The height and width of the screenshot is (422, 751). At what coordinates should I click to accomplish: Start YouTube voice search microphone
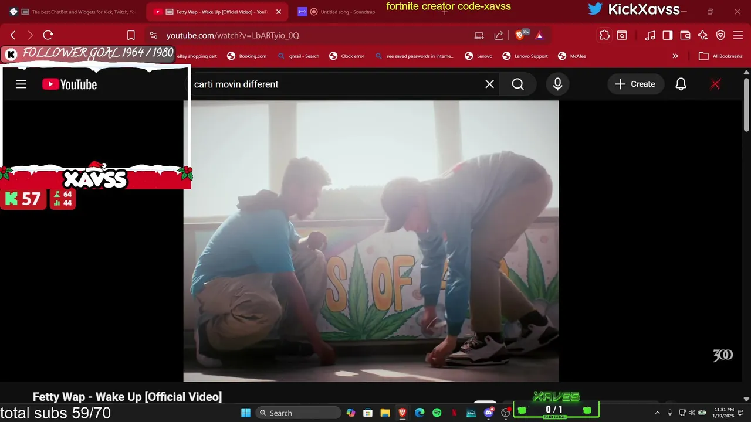(x=557, y=84)
